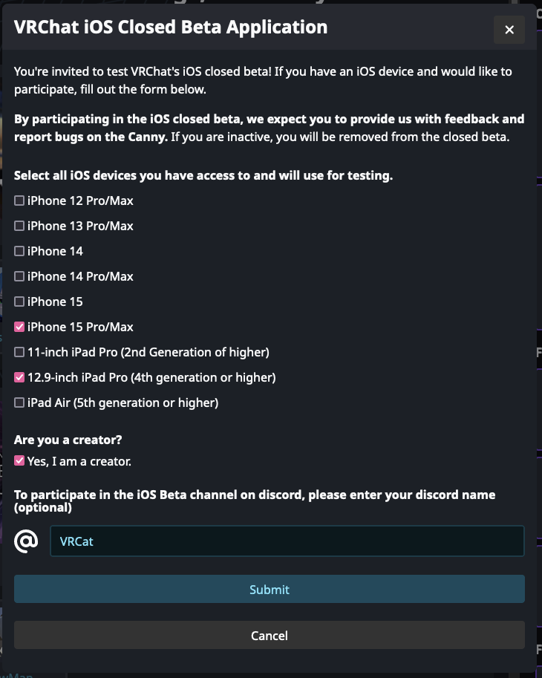Tick the iPhone 14 checkbox
The height and width of the screenshot is (678, 542).
[19, 251]
